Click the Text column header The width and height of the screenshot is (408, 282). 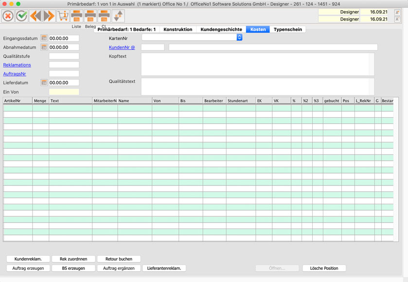71,101
